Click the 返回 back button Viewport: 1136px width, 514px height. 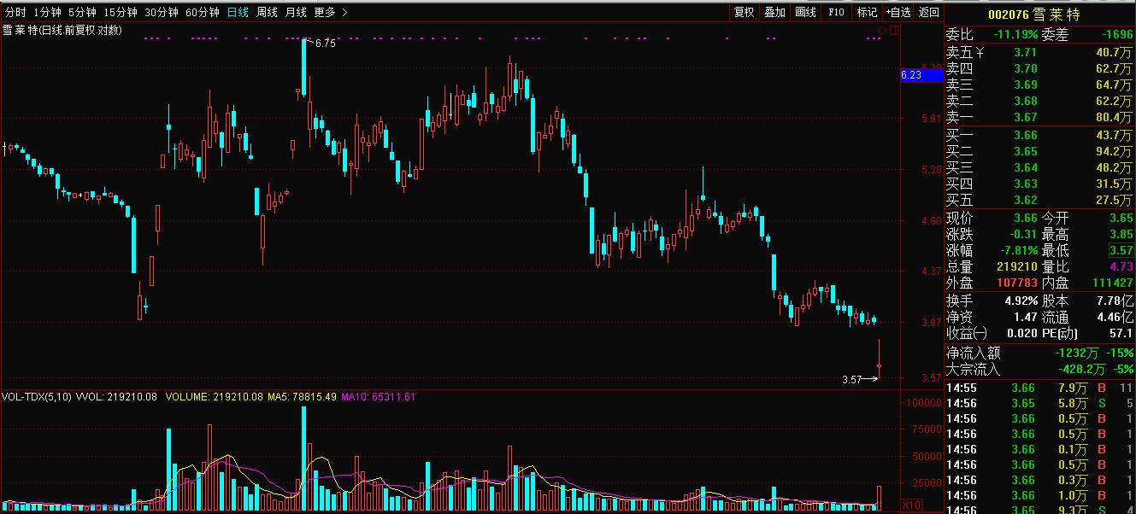pos(928,12)
